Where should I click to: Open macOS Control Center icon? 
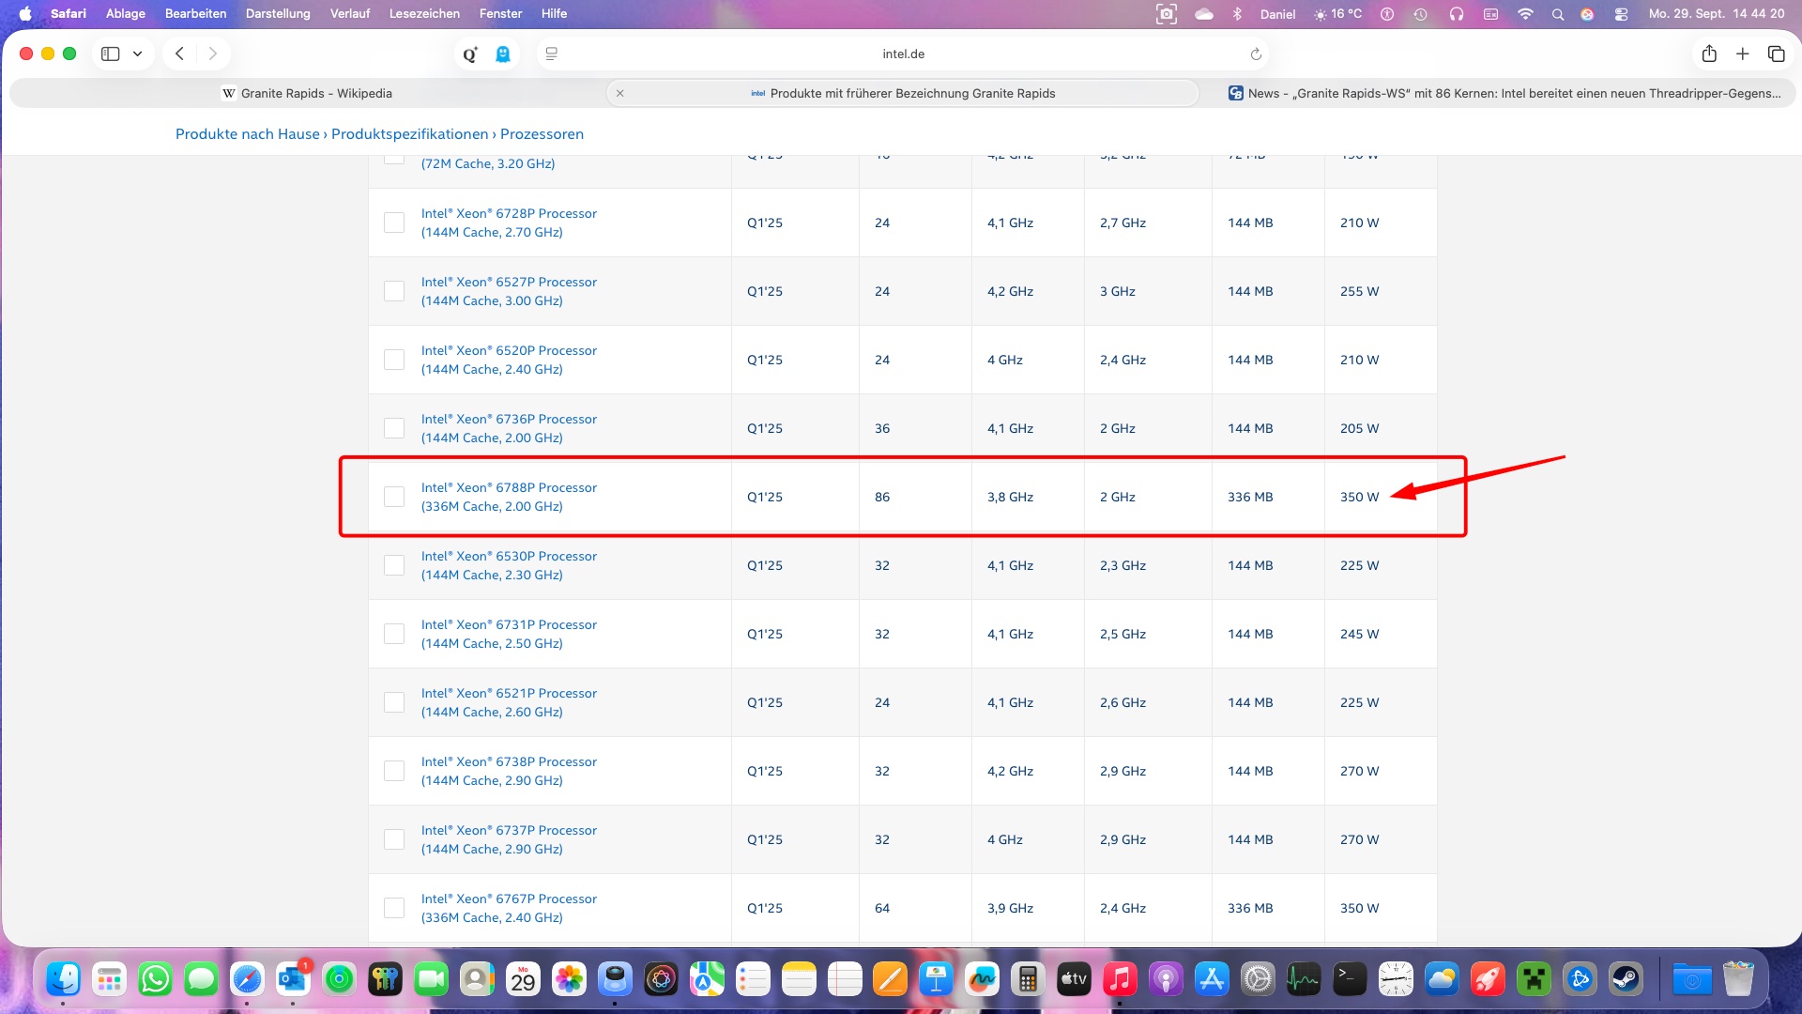1621,14
